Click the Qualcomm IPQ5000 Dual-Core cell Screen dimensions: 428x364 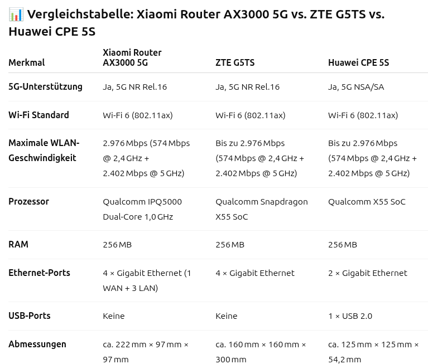coord(142,209)
